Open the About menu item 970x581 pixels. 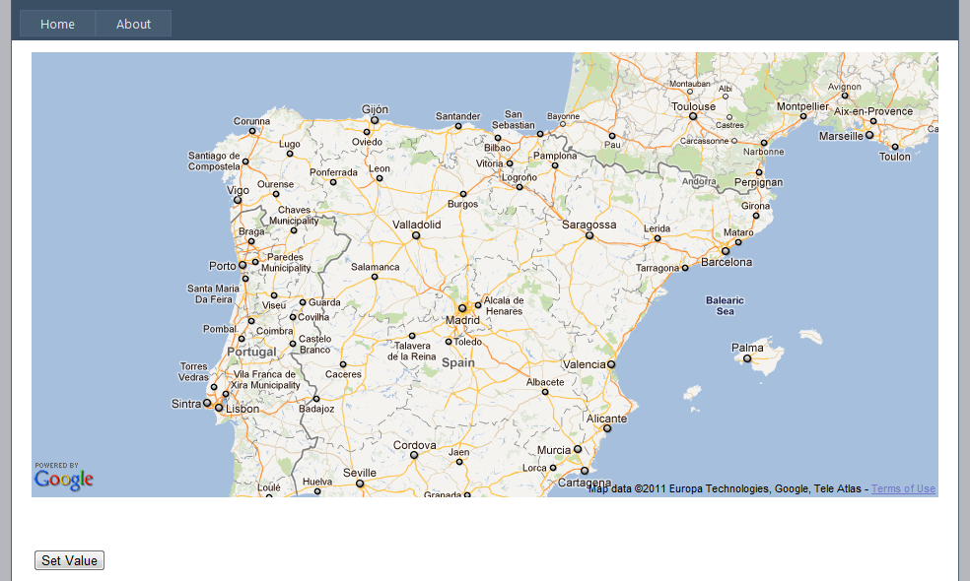pyautogui.click(x=134, y=24)
